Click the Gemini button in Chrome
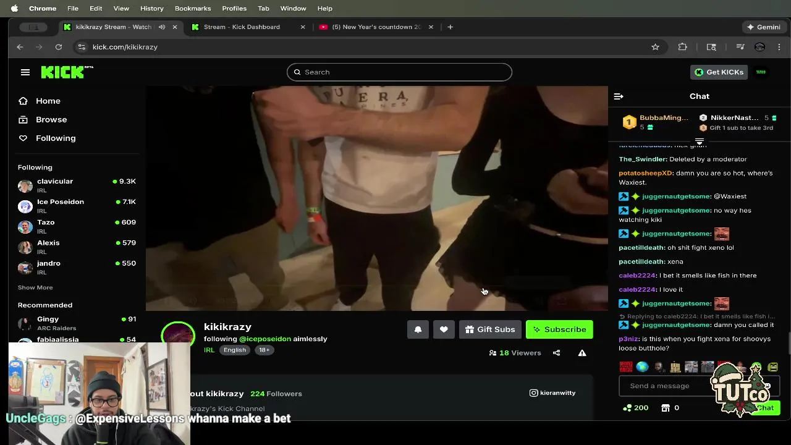Image resolution: width=791 pixels, height=445 pixels. (x=764, y=27)
